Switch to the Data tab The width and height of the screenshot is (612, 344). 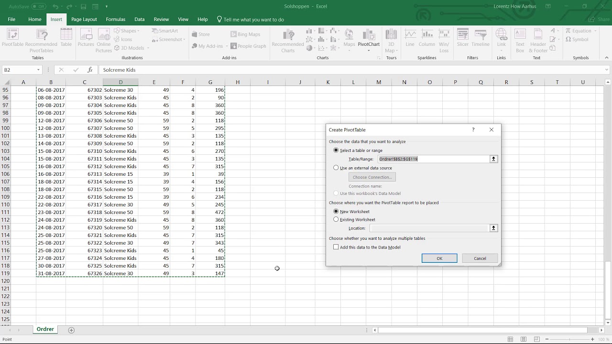coord(140,19)
